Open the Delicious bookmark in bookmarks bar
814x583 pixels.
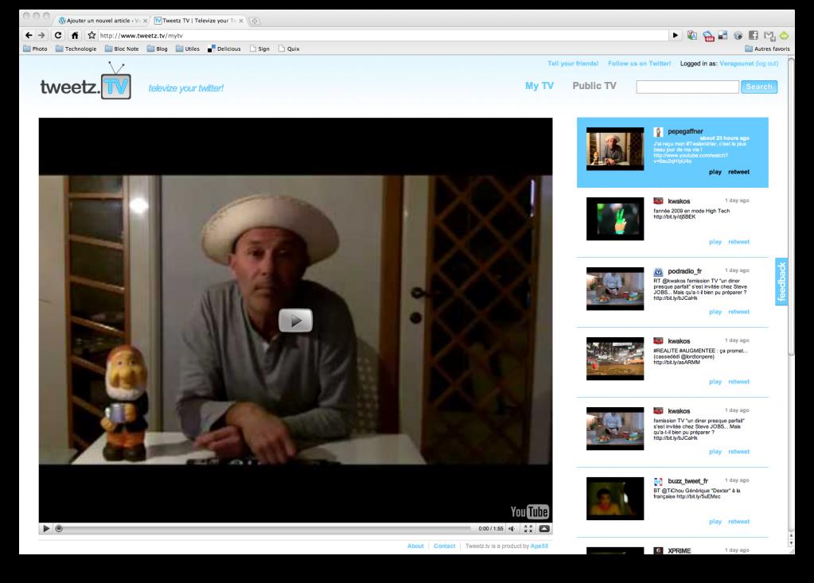[224, 49]
